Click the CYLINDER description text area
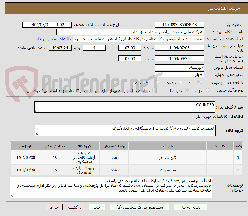 [125, 107]
